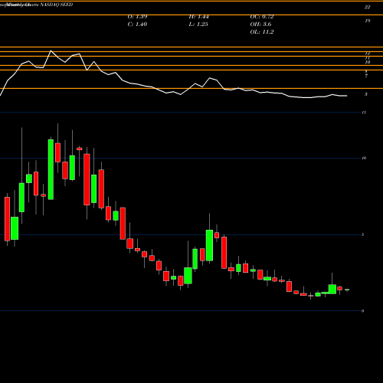This screenshot has height=383, width=383.
Task: Select the close value C: 1.40
Action: [137, 25]
